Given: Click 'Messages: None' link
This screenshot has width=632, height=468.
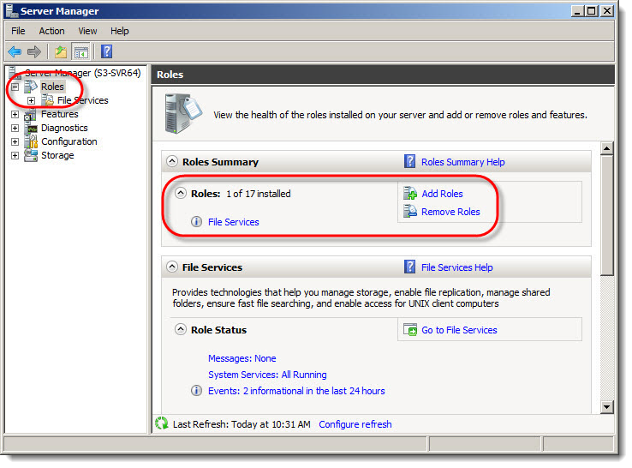Looking at the screenshot, I should coord(241,358).
